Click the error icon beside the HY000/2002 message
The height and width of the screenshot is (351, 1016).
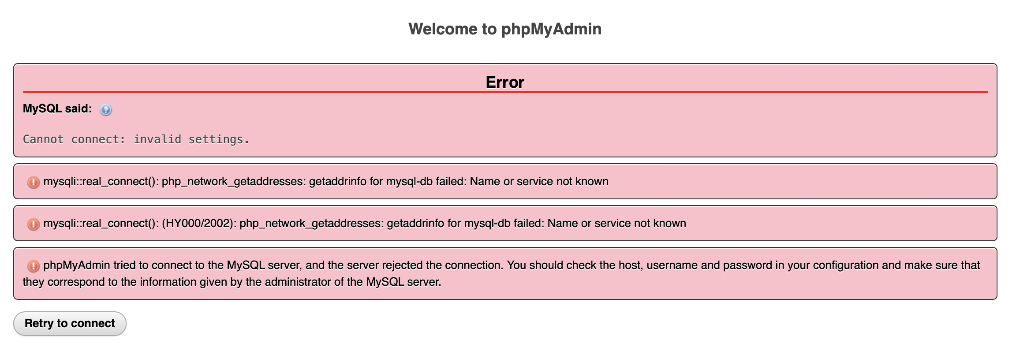34,224
